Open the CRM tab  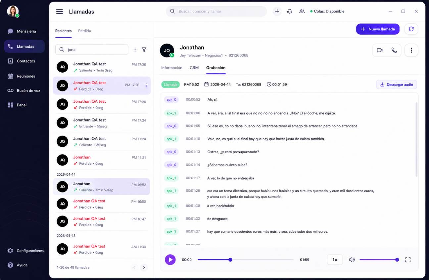tap(194, 68)
